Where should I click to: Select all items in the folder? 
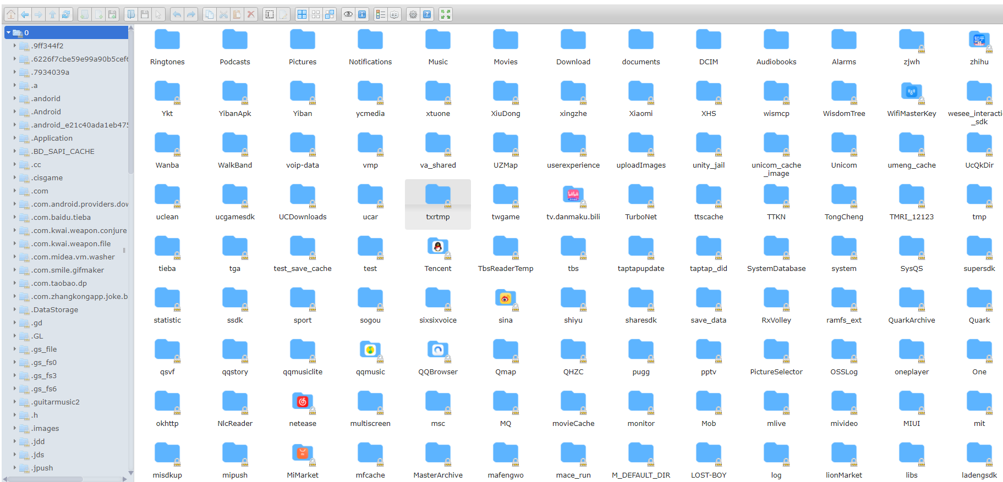pos(302,14)
